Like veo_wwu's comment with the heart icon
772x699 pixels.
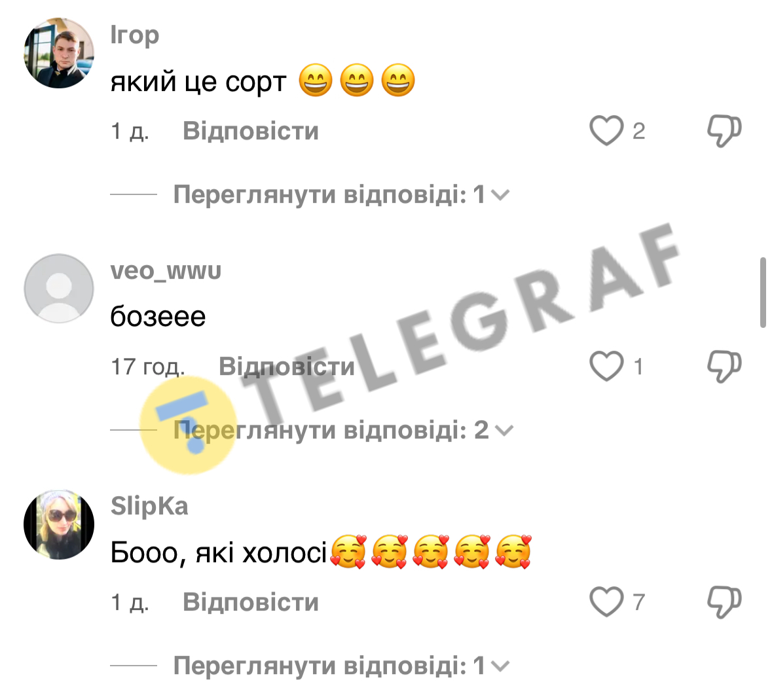click(x=606, y=367)
